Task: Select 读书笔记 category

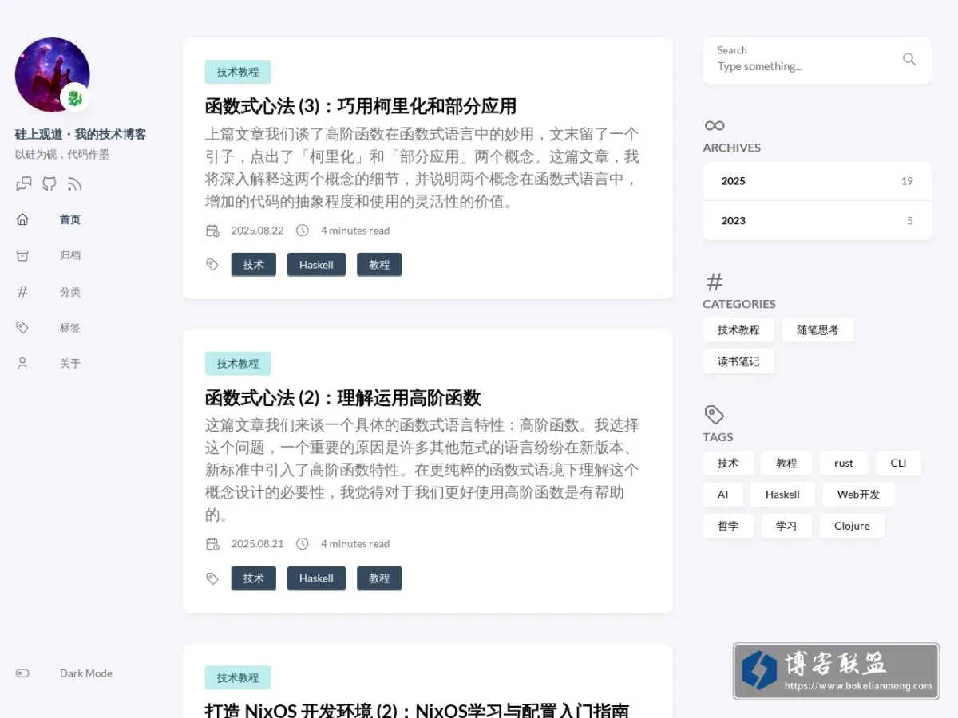Action: click(x=738, y=361)
